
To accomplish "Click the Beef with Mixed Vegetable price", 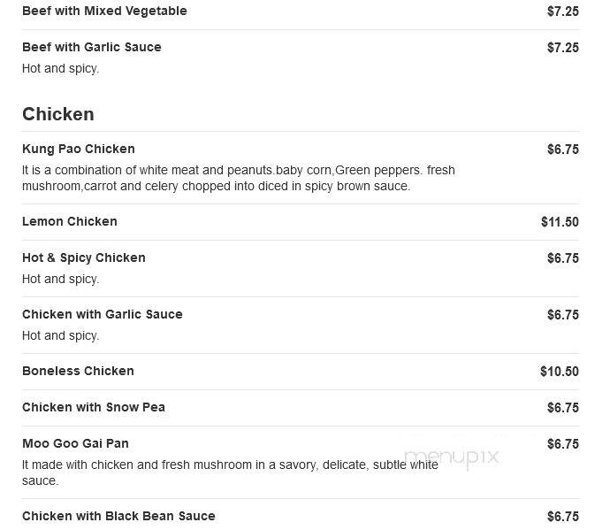I will pyautogui.click(x=563, y=12).
